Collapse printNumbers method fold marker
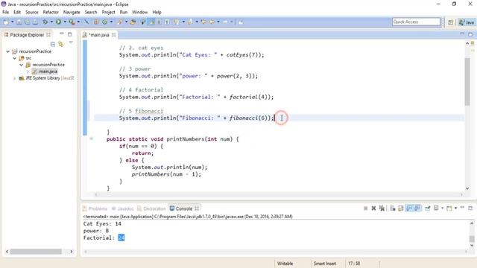The width and height of the screenshot is (477, 268). (91, 139)
